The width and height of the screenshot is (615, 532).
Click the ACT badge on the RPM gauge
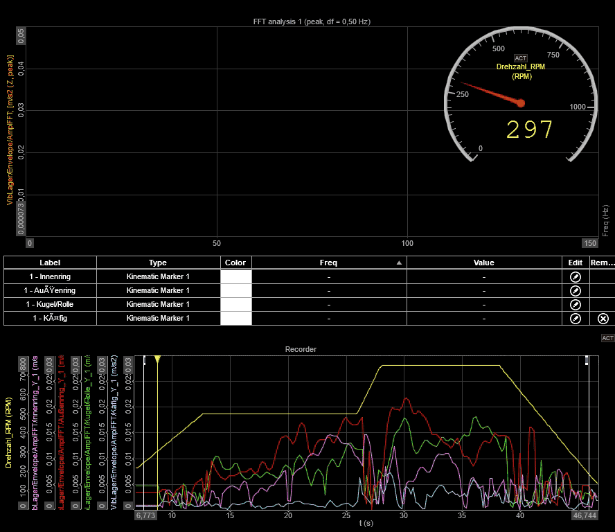(x=521, y=58)
